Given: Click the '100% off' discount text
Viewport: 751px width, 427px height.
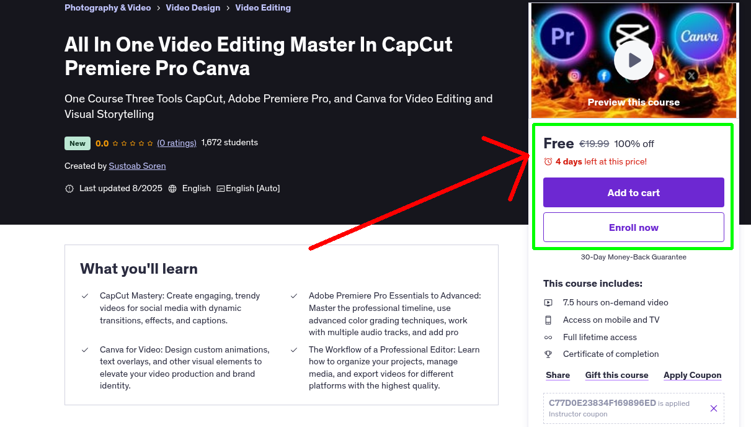Looking at the screenshot, I should pyautogui.click(x=634, y=144).
